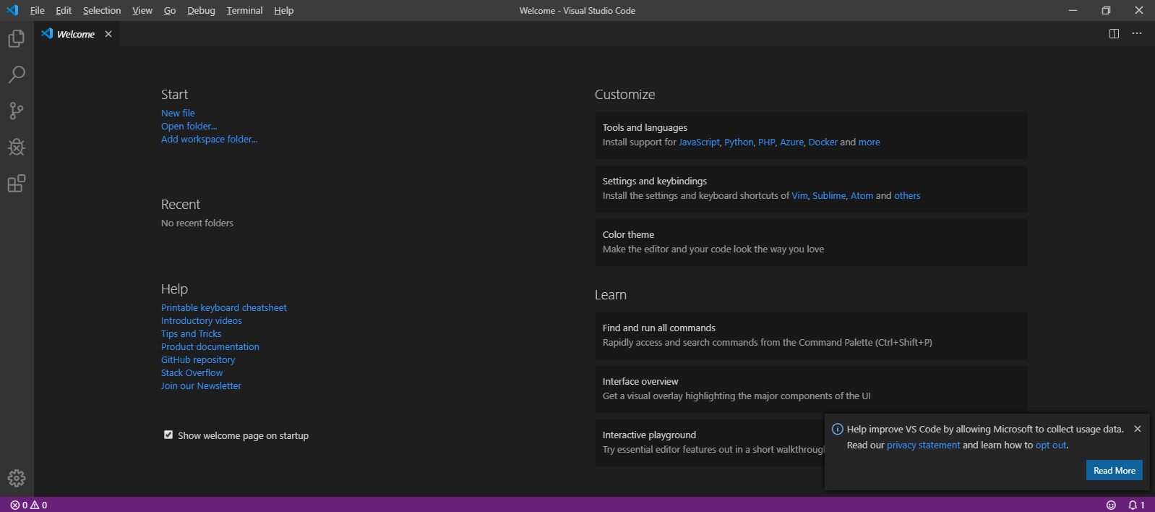Install Vim keybindings link
This screenshot has height=512, width=1155.
799,195
